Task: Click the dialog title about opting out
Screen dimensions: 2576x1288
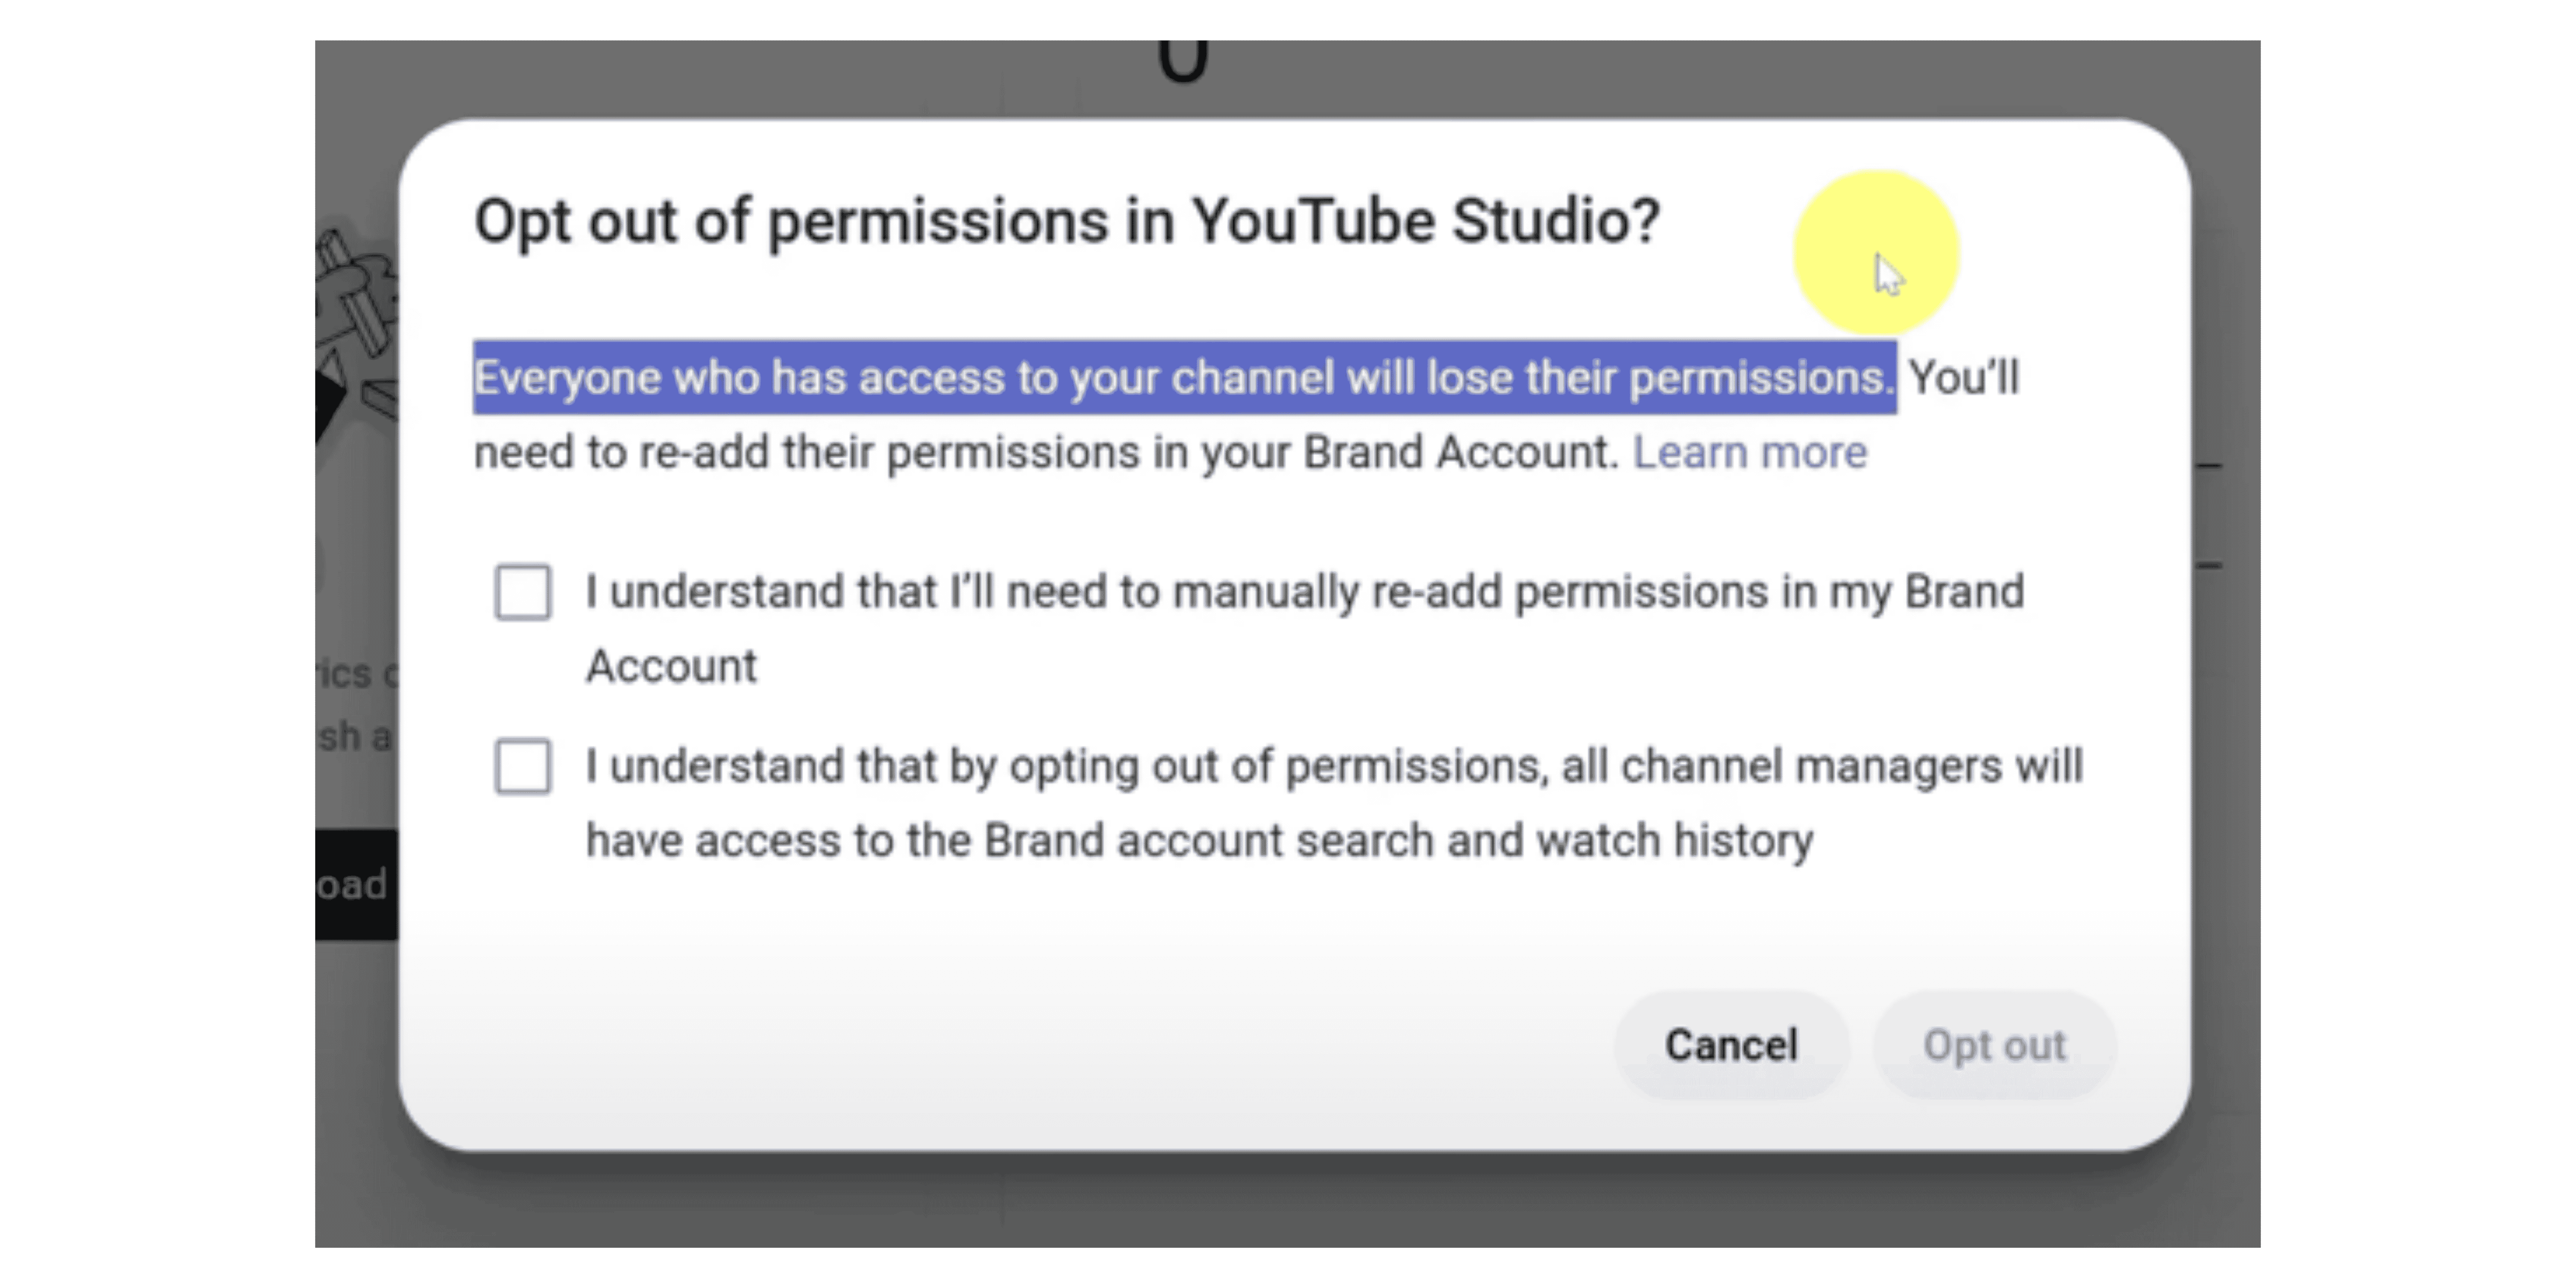Action: [1067, 222]
